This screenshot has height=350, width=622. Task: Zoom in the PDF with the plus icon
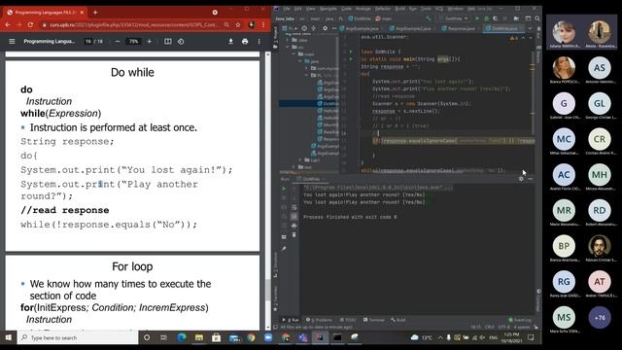point(149,41)
